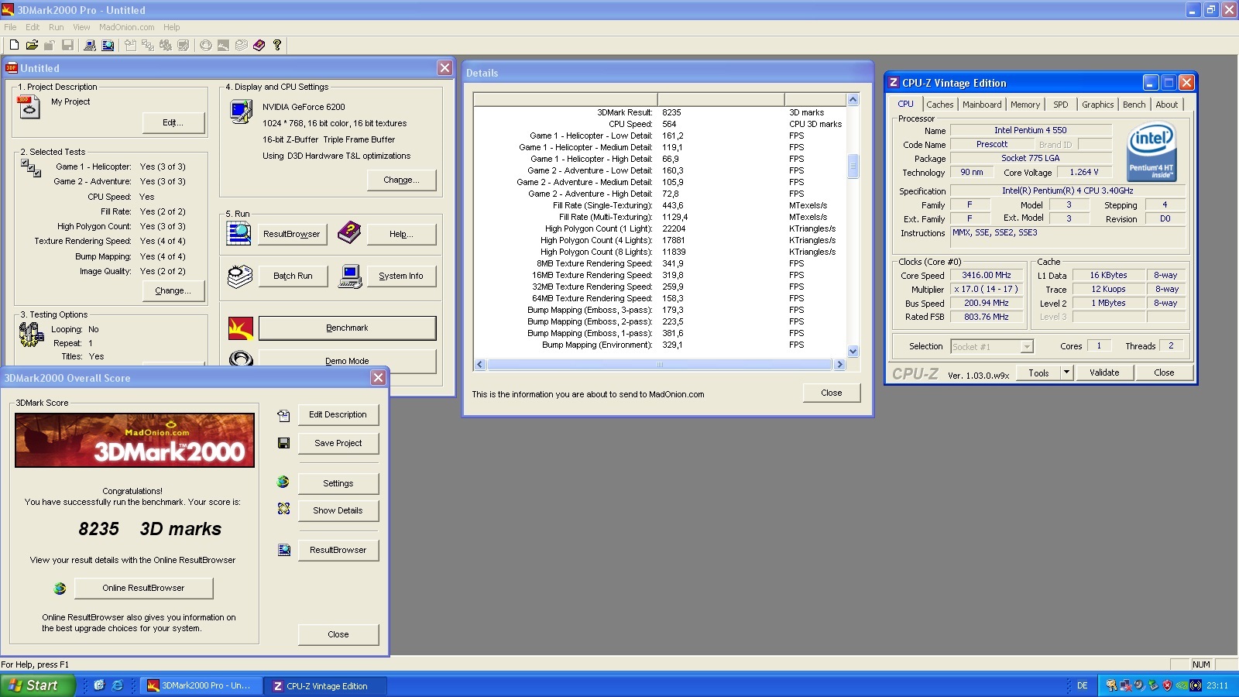This screenshot has width=1239, height=697.
Task: Click the Edit... button under Project Description
Action: pos(173,123)
